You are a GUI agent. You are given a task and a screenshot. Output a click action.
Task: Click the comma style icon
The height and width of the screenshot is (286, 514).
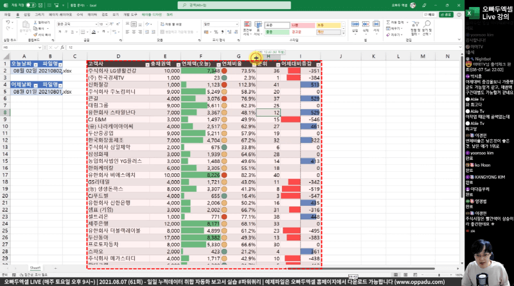pyautogui.click(x=222, y=31)
